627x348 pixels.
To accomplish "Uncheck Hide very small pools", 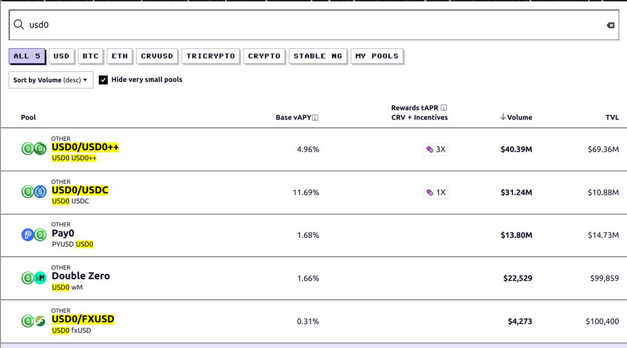I will tap(103, 80).
